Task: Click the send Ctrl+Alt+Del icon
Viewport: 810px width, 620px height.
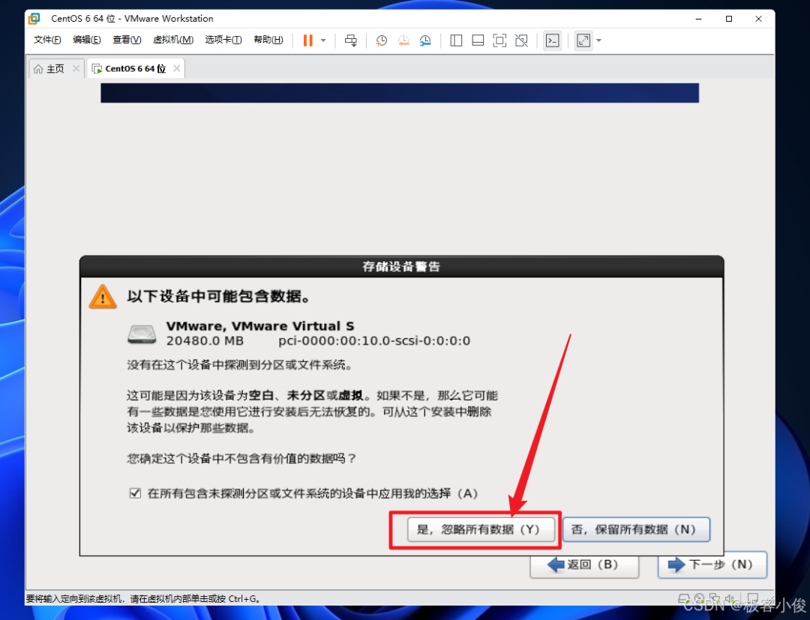Action: coord(351,40)
